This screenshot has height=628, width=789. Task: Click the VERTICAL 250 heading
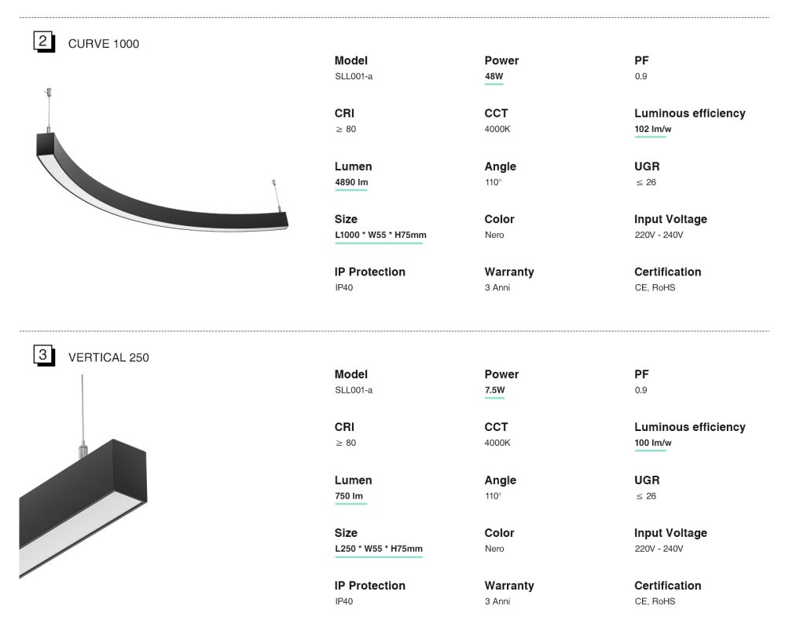tap(108, 358)
